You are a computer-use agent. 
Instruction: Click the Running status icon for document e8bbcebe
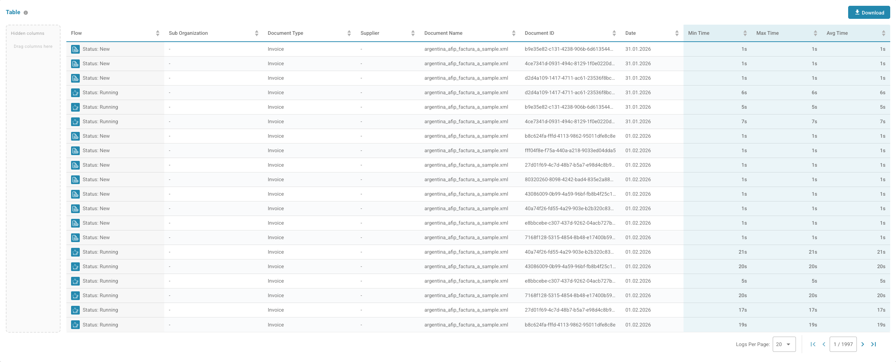[75, 281]
